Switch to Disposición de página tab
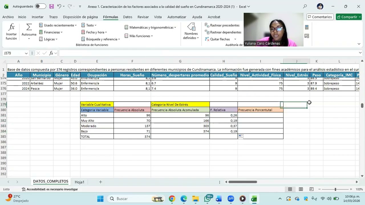365x205 pixels. 80,17
